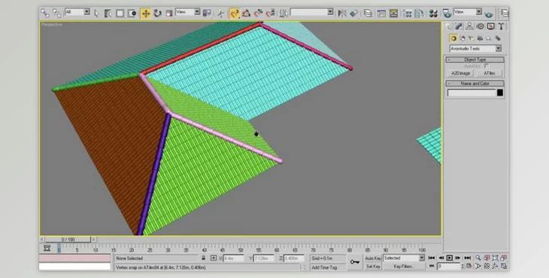Click the A2Dimage button
549x278 pixels.
click(x=460, y=73)
